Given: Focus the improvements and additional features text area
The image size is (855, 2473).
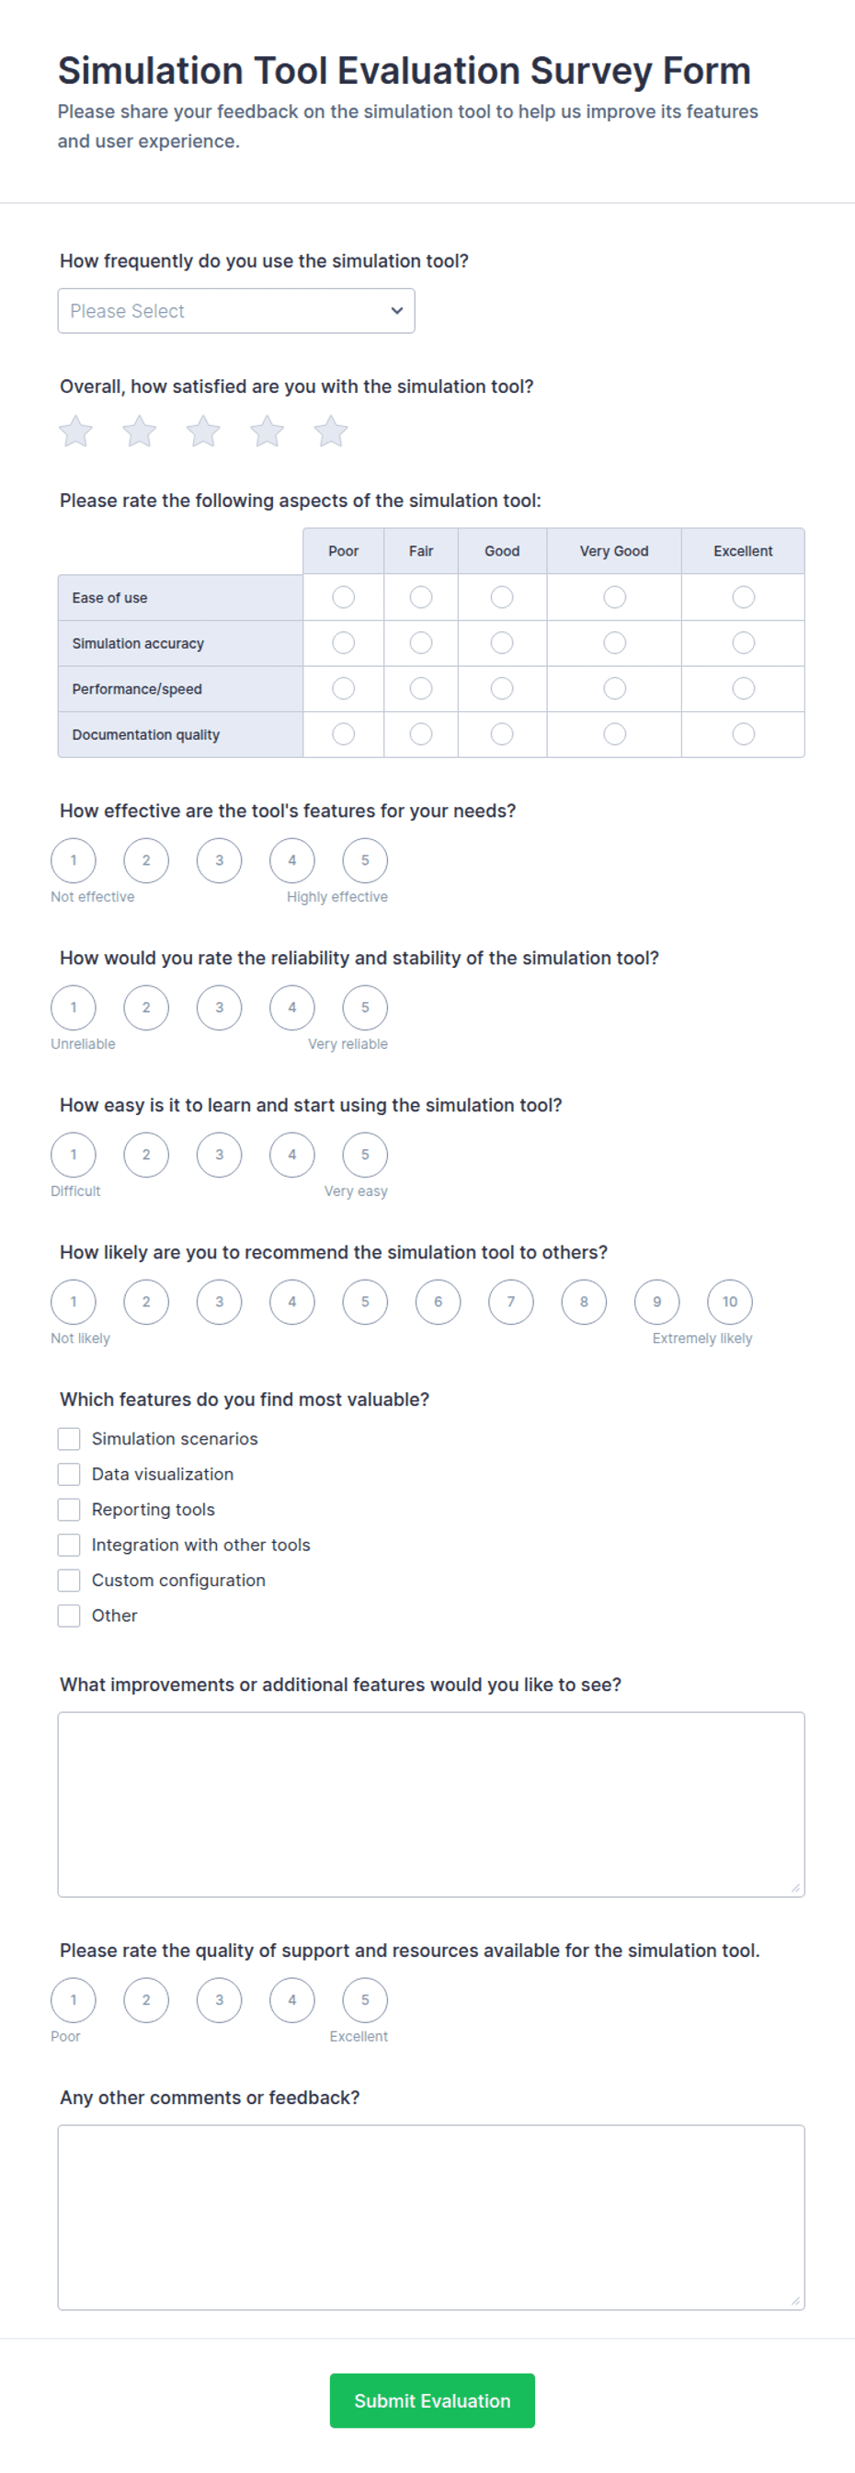Looking at the screenshot, I should click(x=431, y=1804).
